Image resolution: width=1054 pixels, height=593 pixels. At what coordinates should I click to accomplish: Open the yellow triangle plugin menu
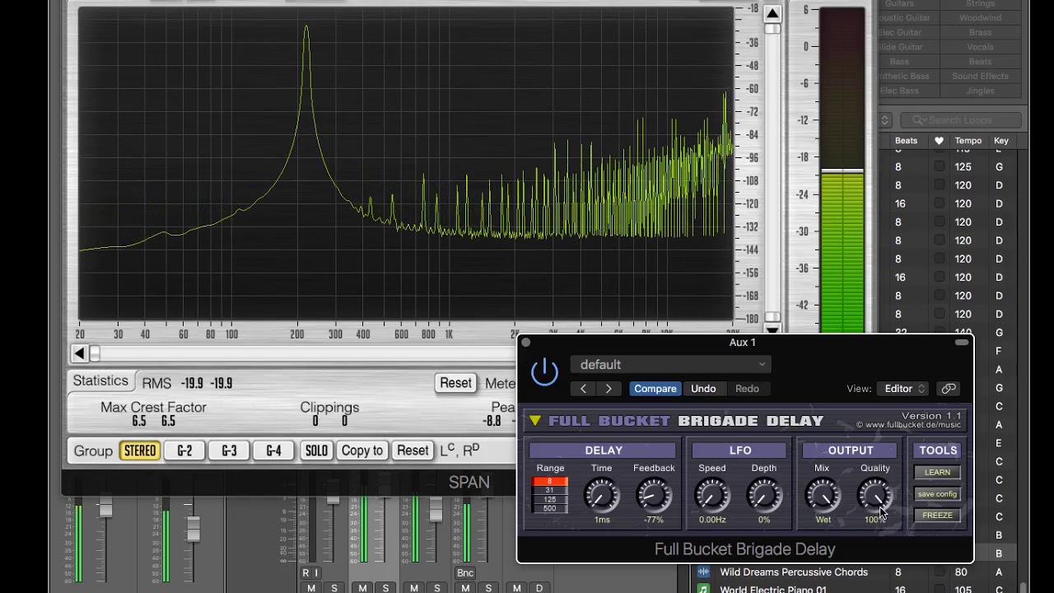coord(535,421)
